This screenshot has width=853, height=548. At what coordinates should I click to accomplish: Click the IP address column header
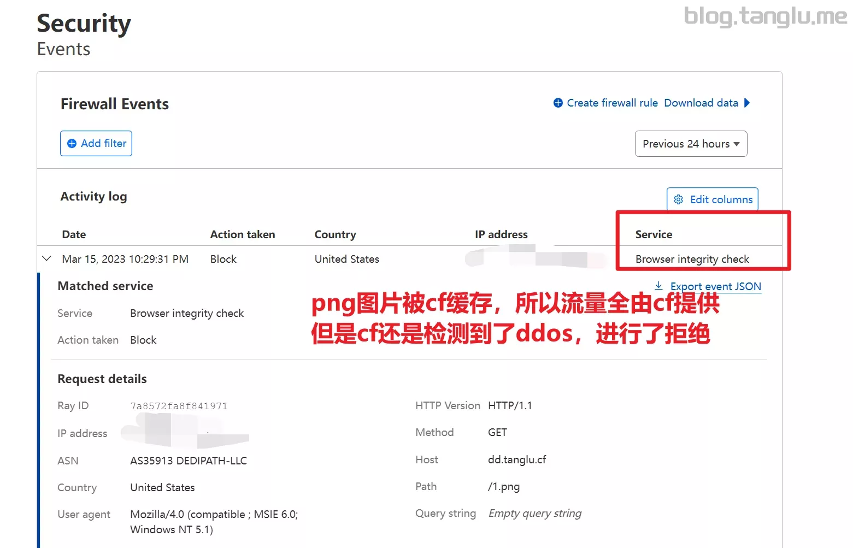[501, 234]
